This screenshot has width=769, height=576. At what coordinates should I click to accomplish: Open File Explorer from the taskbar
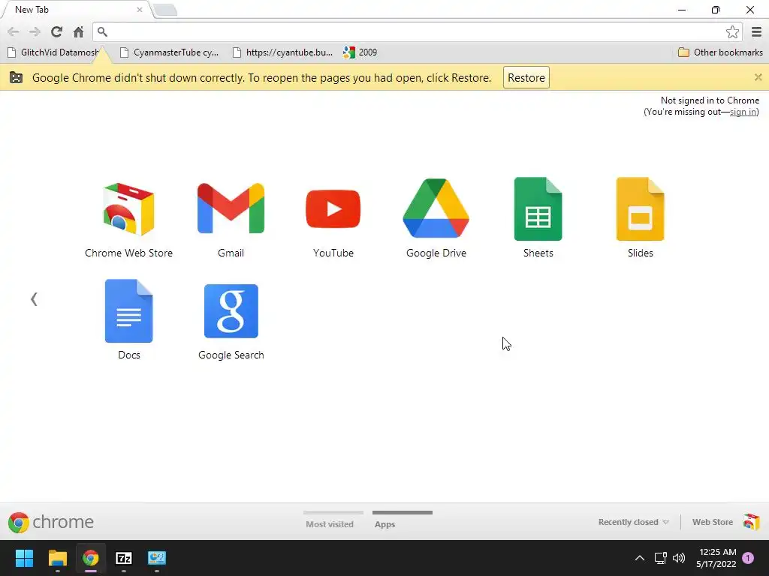pyautogui.click(x=57, y=558)
